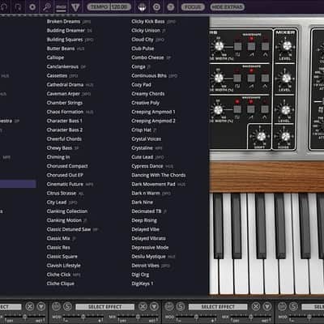Viewport: 324px width, 324px height.
Task: Click MOD slider of left SELECT EFFECT slot
Action: pos(83,316)
